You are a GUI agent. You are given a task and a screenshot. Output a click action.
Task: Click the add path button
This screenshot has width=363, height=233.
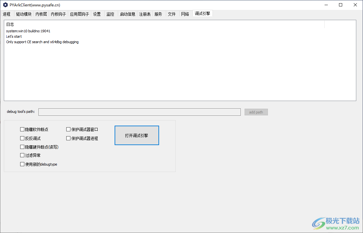coord(256,112)
